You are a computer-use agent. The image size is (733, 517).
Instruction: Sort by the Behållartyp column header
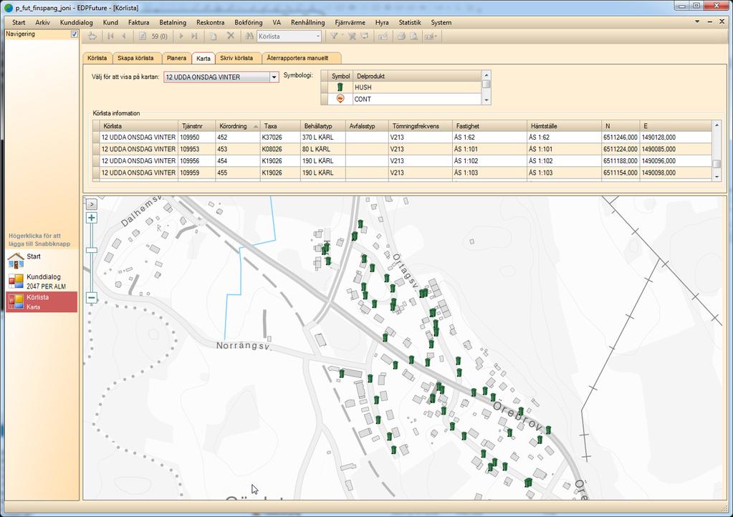[322, 126]
